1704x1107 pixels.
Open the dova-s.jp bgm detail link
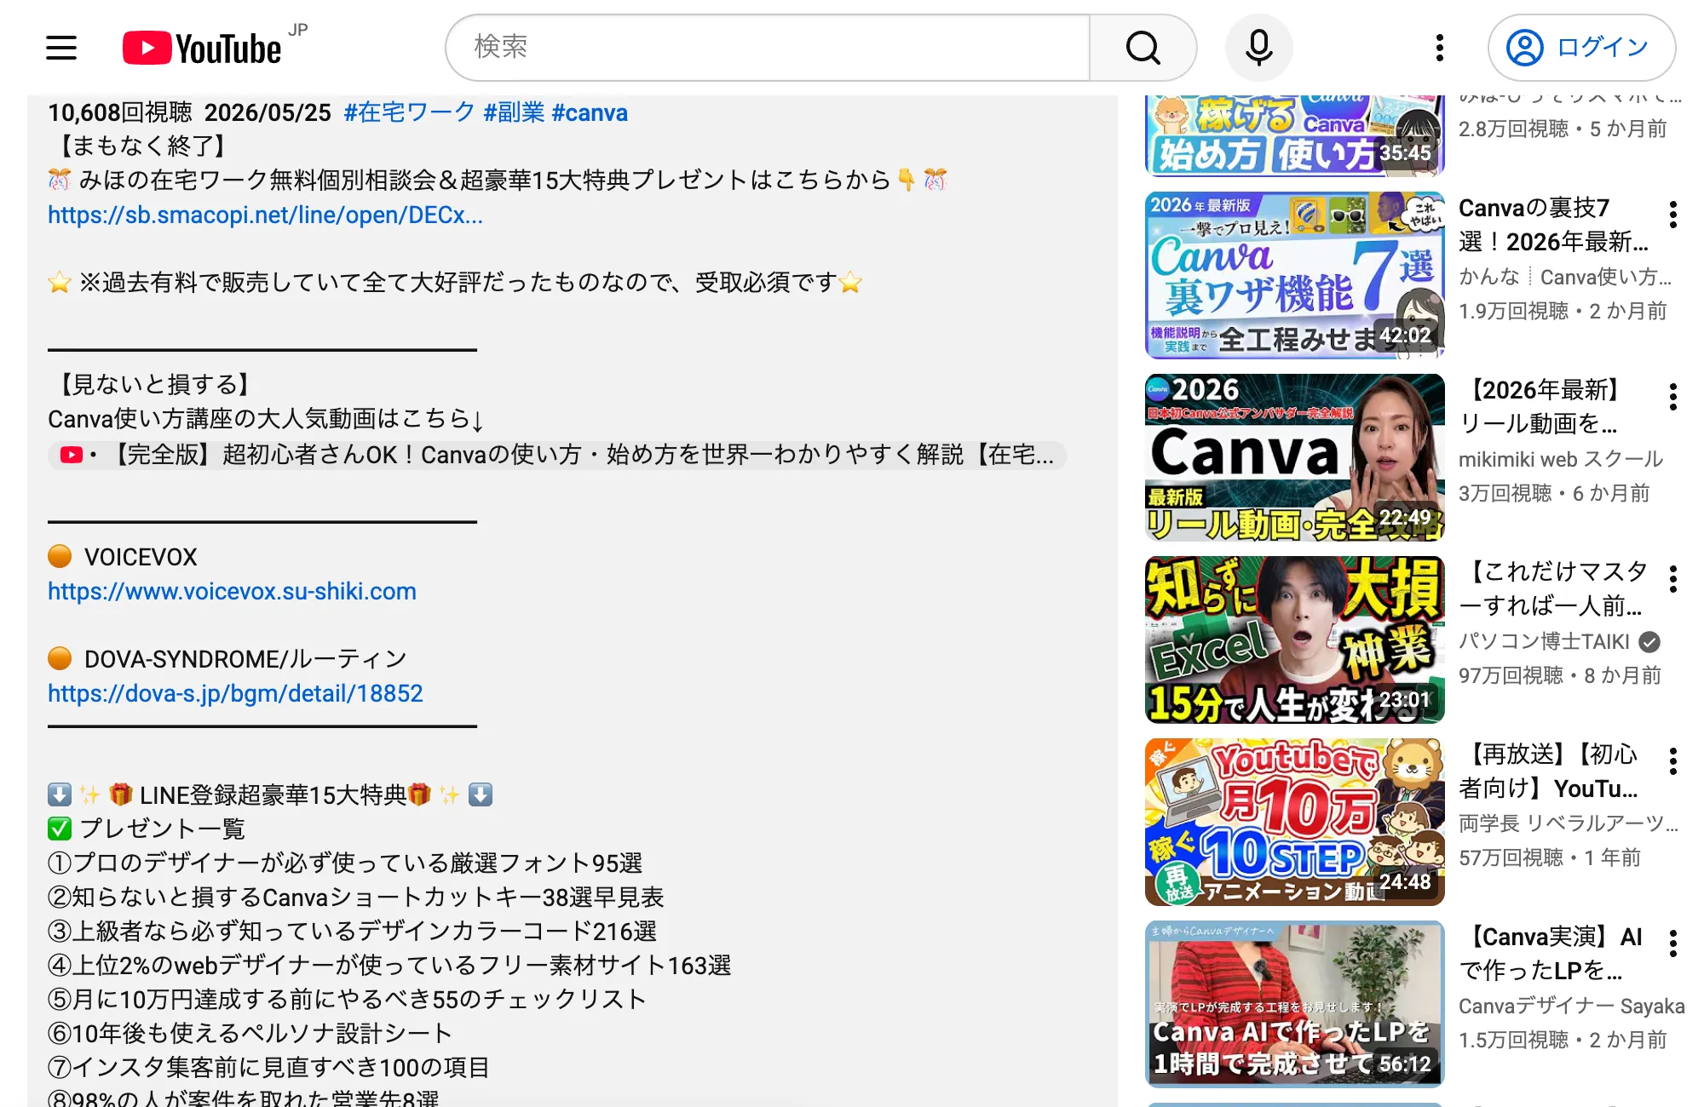pyautogui.click(x=235, y=694)
